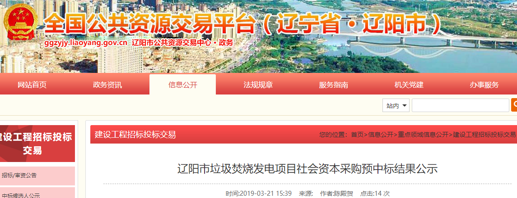
Task: Open the 办事服务 navigation item
Action: pos(484,85)
